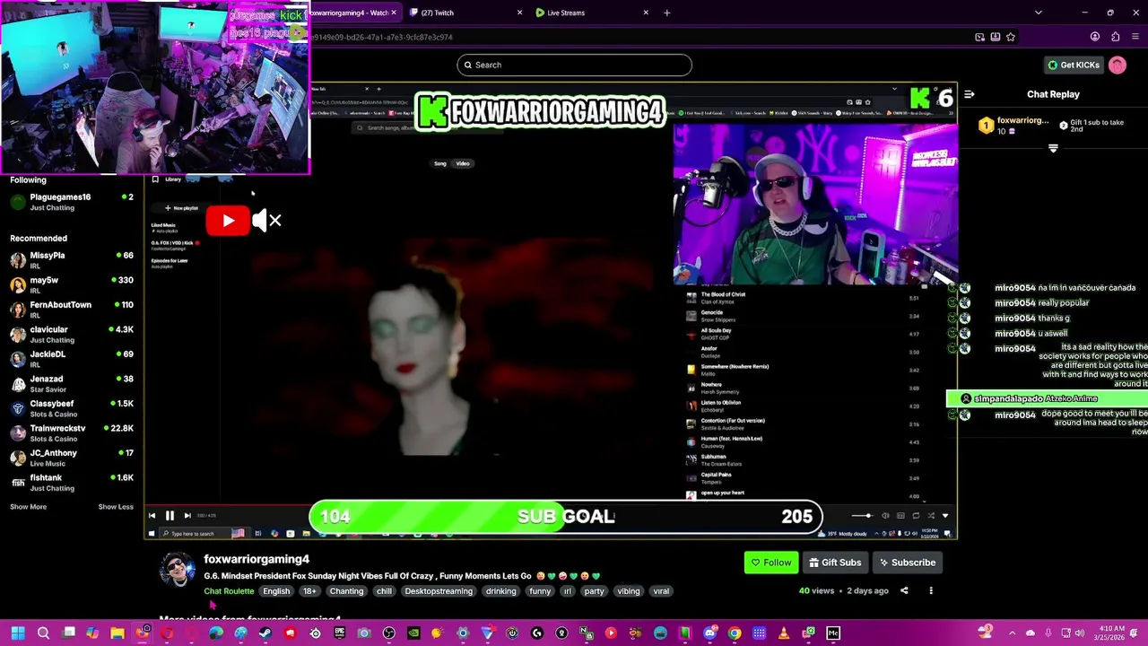
Task: Select the vibing tag
Action: [x=628, y=591]
